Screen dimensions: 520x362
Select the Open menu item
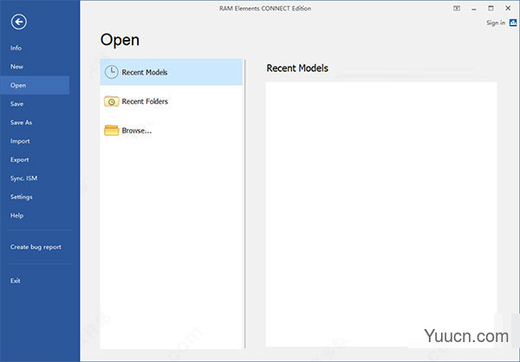click(x=35, y=85)
